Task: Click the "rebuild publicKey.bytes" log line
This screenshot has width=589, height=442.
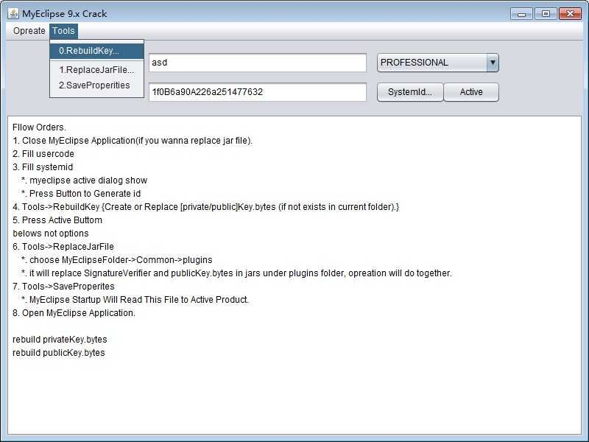Action: pos(59,353)
